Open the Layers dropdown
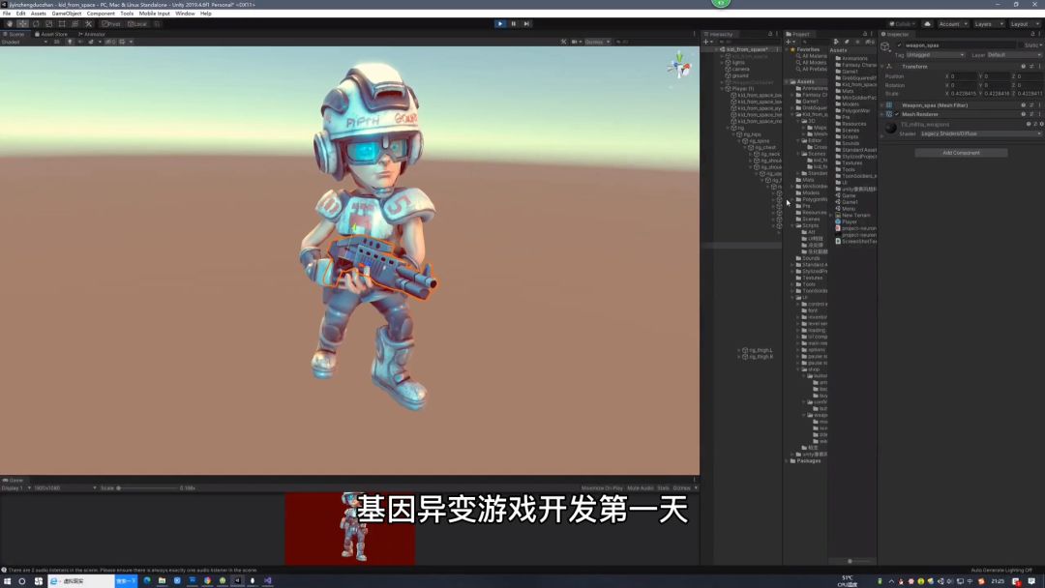The width and height of the screenshot is (1045, 588). [987, 24]
